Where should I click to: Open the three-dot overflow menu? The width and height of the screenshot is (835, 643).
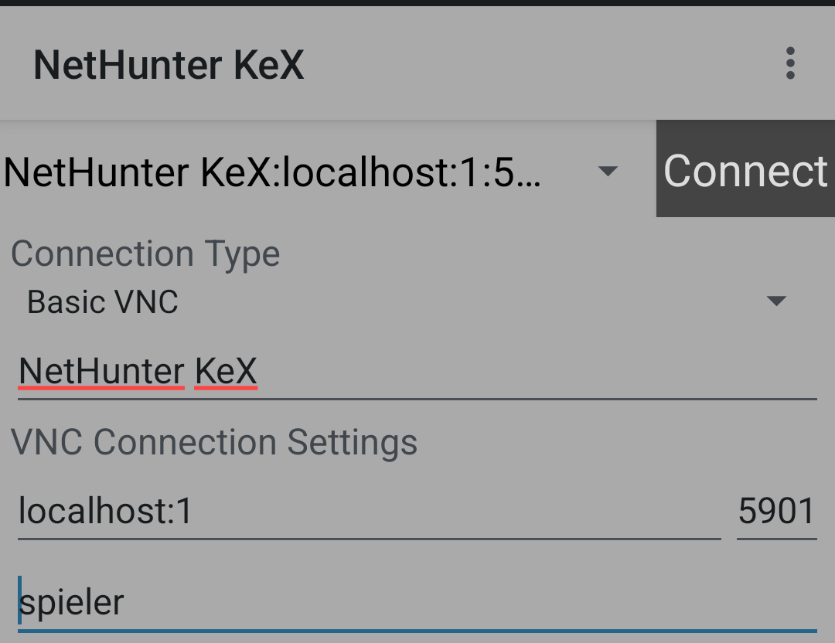pyautogui.click(x=789, y=63)
